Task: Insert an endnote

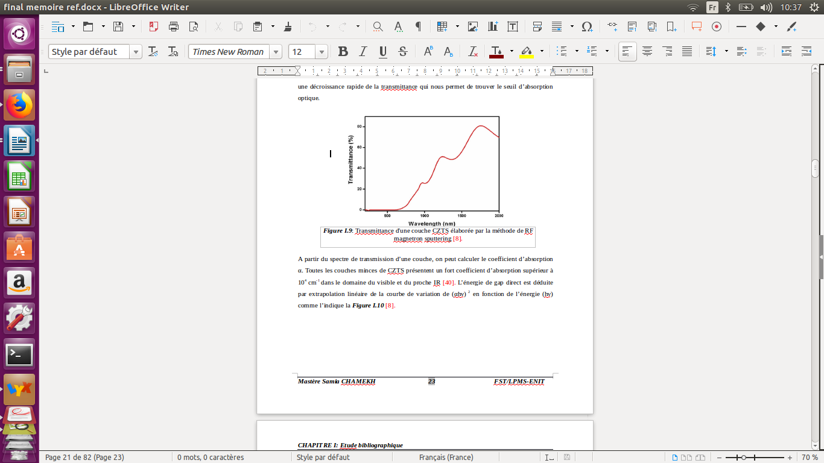Action: tap(652, 27)
